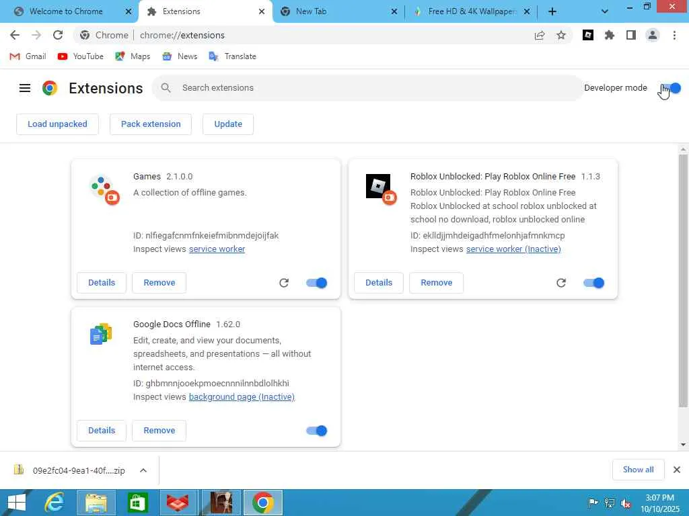Click the extensions page vertical scrollbar
The image size is (689, 516).
tap(683, 281)
